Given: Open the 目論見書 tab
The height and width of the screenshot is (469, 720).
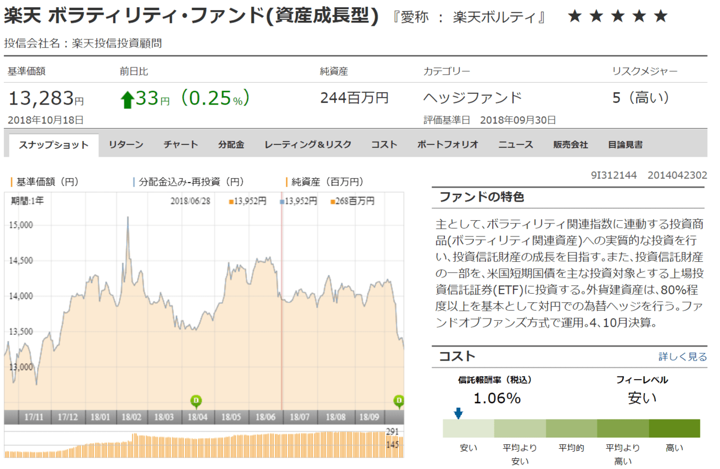Looking at the screenshot, I should pos(625,144).
